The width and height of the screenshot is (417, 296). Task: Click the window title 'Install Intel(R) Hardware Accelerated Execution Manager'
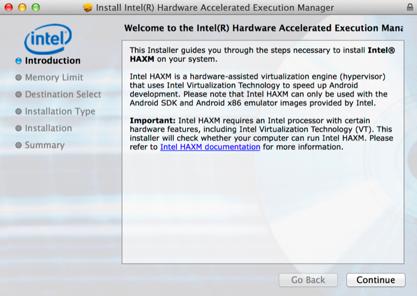(215, 8)
